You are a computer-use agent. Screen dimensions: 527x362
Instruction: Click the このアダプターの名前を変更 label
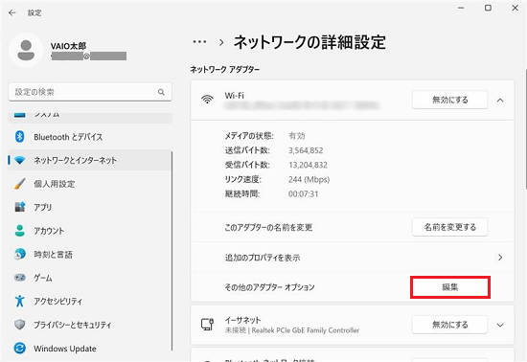268,227
